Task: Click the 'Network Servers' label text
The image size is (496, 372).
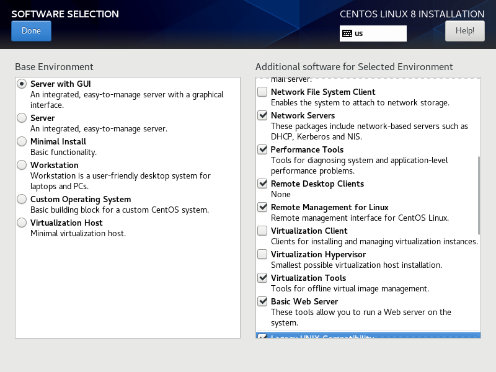Action: coord(303,115)
